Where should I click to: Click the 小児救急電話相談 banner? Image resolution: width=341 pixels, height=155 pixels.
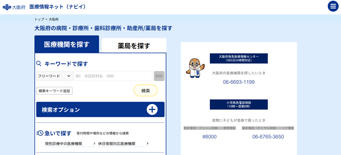tap(239, 104)
